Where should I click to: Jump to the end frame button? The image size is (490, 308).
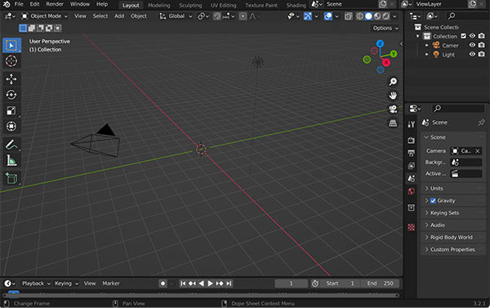click(229, 283)
